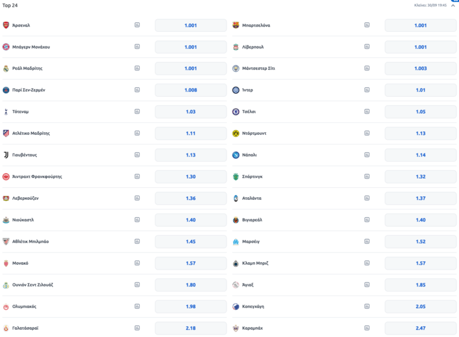Open statistics icon for Ολυμπιακός
459x337 pixels.
(x=137, y=306)
